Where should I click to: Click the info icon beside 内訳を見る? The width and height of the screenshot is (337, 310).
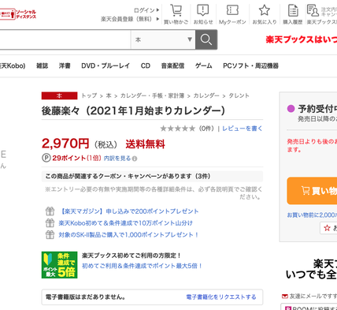tap(135, 159)
